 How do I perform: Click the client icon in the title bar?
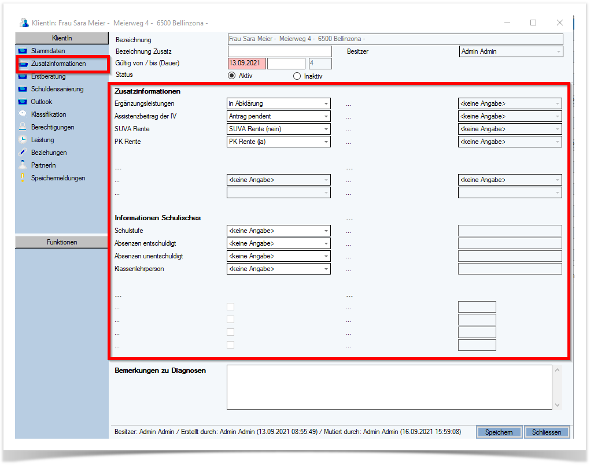pyautogui.click(x=24, y=23)
